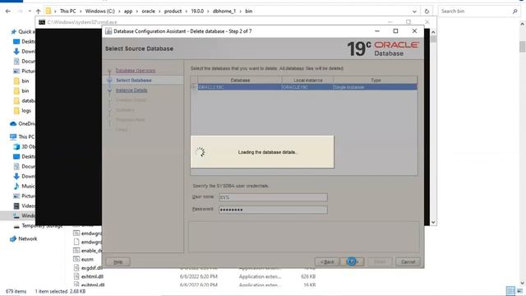Screen dimensions: 526x296
Task: Click the User name input field
Action: coord(273,197)
